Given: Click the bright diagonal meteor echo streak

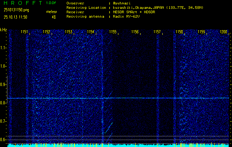Looking at the screenshot, I should click(108, 128).
